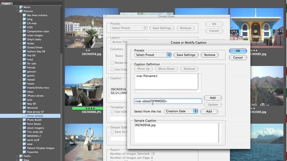Click folder icon beside Hawaii
Image resolution: width=287 pixels, height=161 pixels.
(24, 80)
